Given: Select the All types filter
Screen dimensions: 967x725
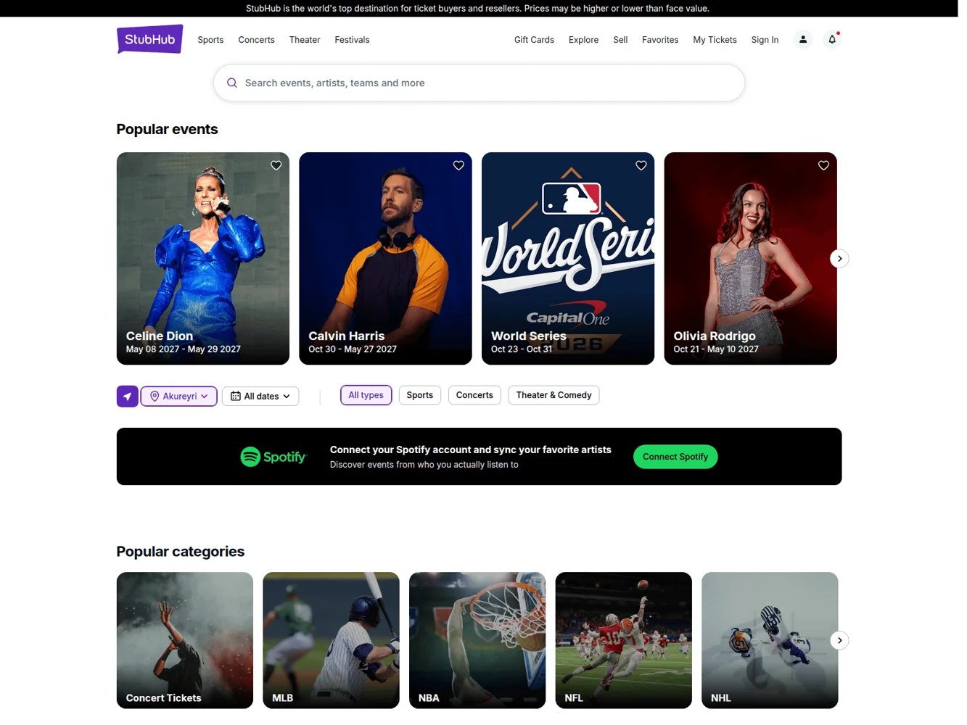Looking at the screenshot, I should [x=366, y=395].
